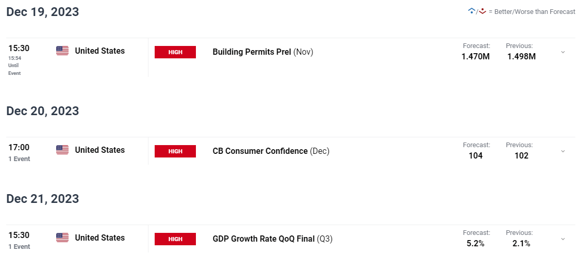Click the HIGH badge for CB Consumer Confidence
580x253 pixels.
(x=175, y=151)
